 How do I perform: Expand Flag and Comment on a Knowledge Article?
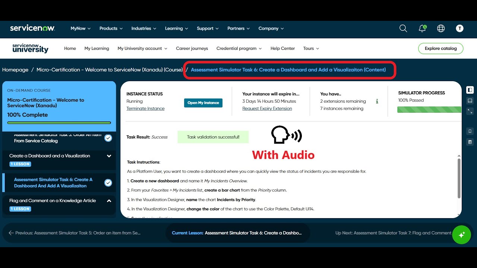(109, 201)
